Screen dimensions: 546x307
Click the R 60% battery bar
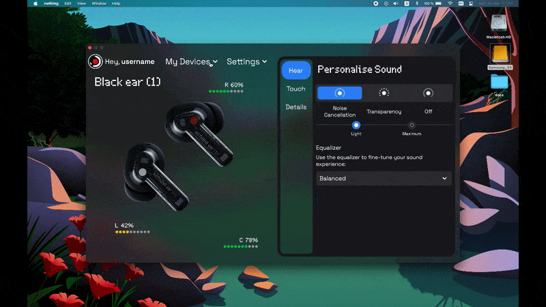pyautogui.click(x=226, y=91)
